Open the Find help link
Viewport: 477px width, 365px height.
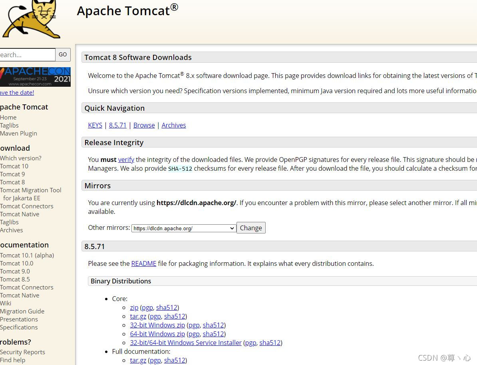pos(12,360)
